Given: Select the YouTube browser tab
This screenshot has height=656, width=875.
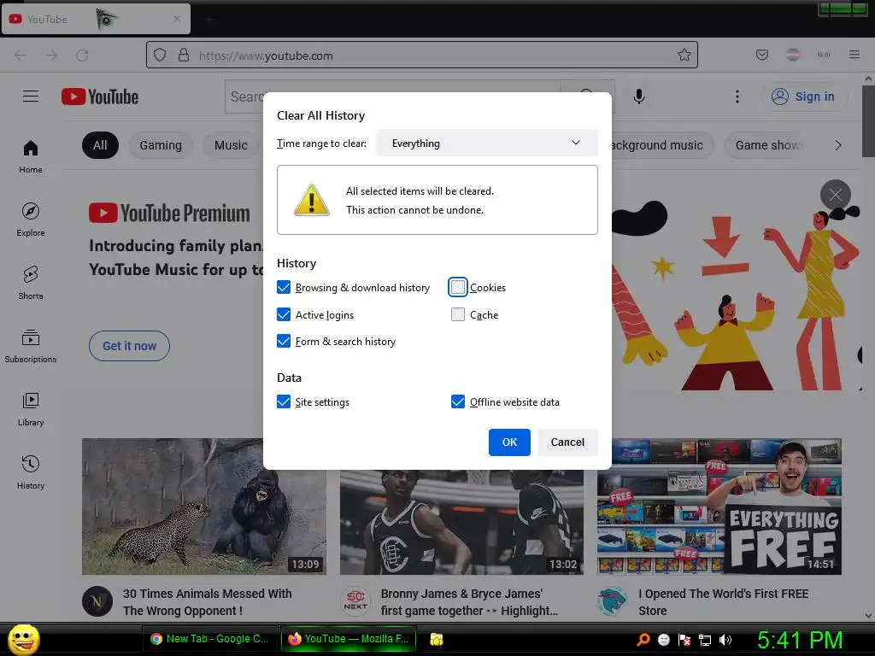Looking at the screenshot, I should (96, 19).
